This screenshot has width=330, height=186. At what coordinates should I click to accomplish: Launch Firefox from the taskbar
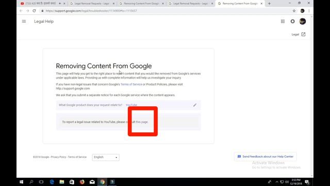click(82, 182)
